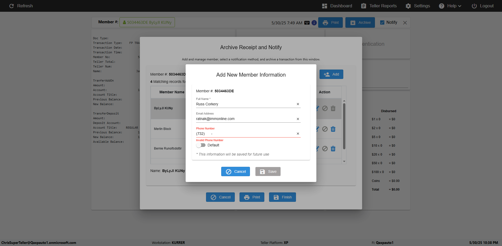The image size is (502, 246).
Task: Click FI Qaxpauto1 in status bar
Action: point(383,243)
